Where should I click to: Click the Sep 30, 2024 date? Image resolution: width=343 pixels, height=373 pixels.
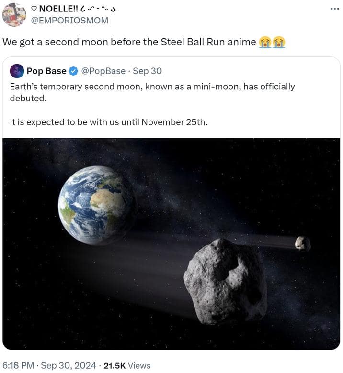click(x=69, y=366)
